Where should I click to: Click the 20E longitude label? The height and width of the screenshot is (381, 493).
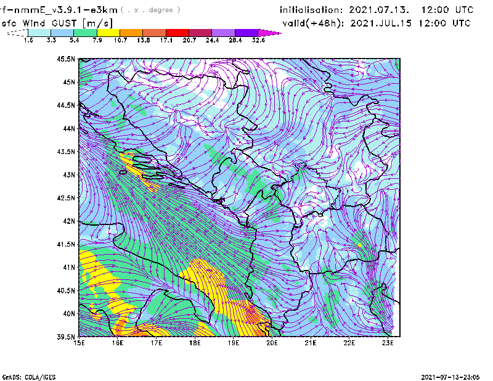(272, 343)
